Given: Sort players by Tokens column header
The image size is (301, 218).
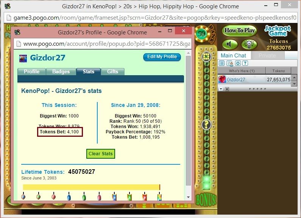Looking at the screenshot, I should (x=279, y=71).
